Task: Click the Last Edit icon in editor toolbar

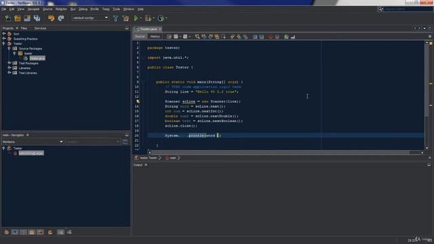Action: point(169,37)
